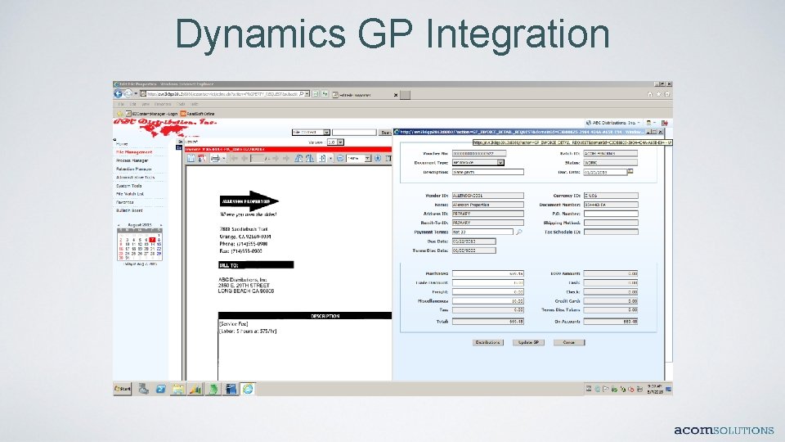Click the Payment Terms input field
This screenshot has width=785, height=442.
pyautogui.click(x=482, y=232)
